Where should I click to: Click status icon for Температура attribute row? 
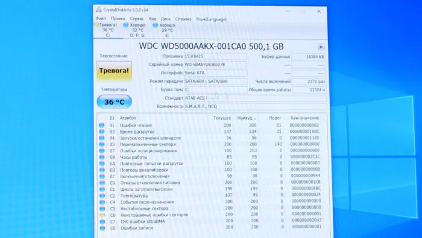coord(102,196)
